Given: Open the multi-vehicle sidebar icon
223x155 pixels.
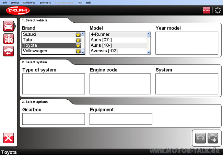Looking at the screenshot, I should (x=9, y=38).
